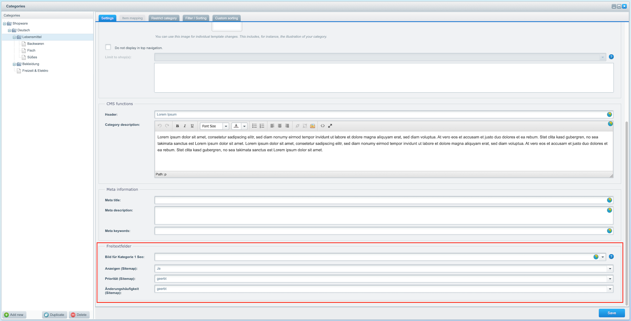Select the Süßes category

(32, 57)
